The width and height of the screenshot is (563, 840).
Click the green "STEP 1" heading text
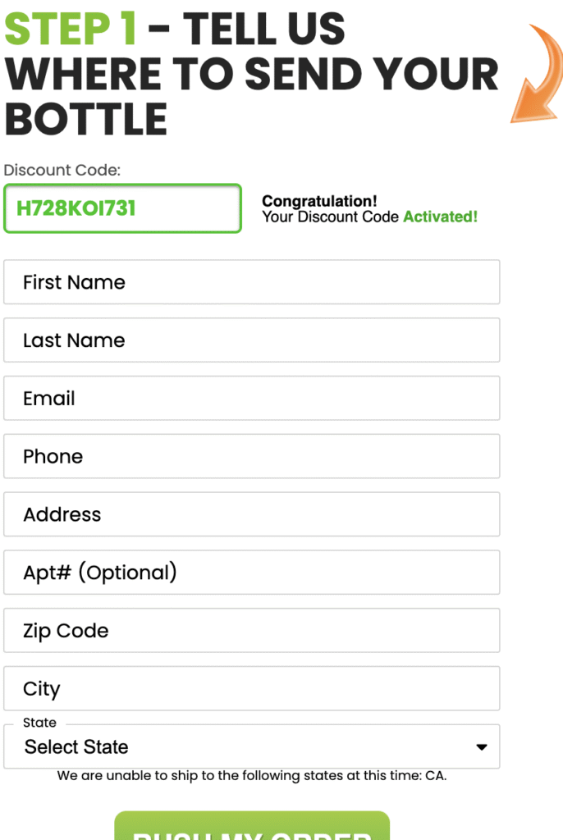point(71,29)
